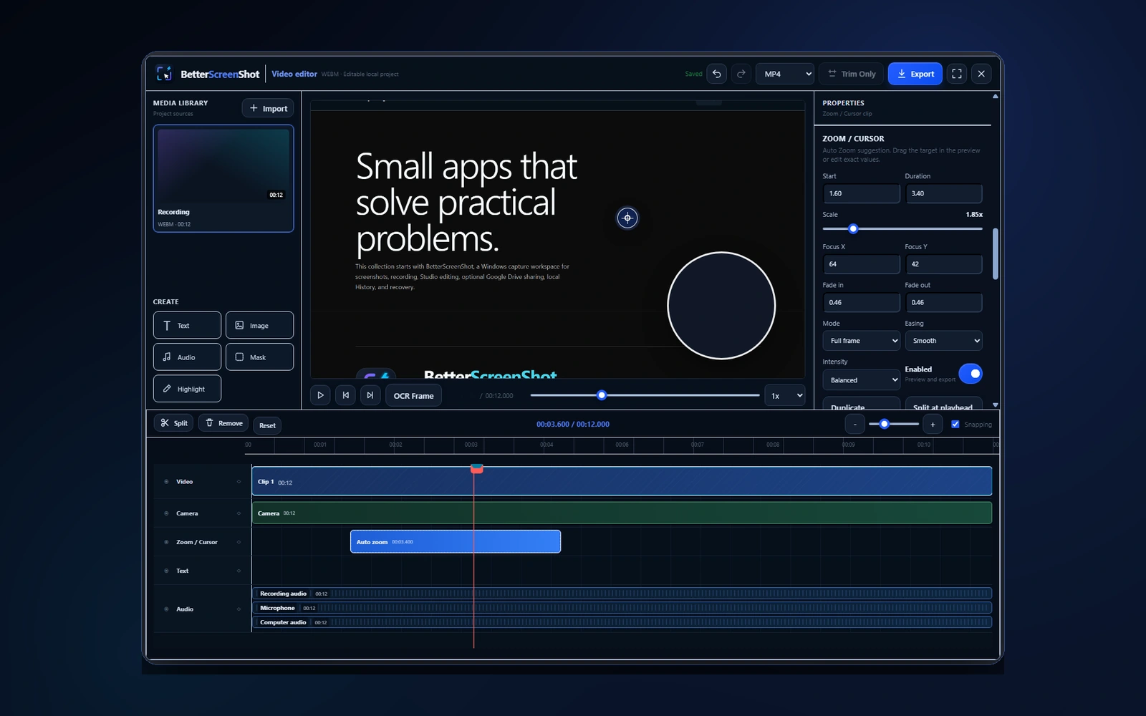Add a Highlight element from Create
Viewport: 1146px width, 716px height.
pyautogui.click(x=187, y=389)
